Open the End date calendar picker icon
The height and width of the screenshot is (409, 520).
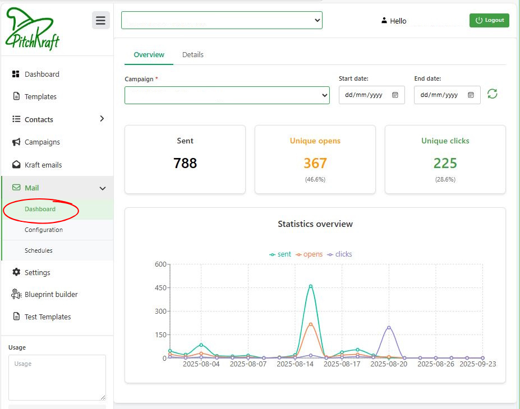471,95
